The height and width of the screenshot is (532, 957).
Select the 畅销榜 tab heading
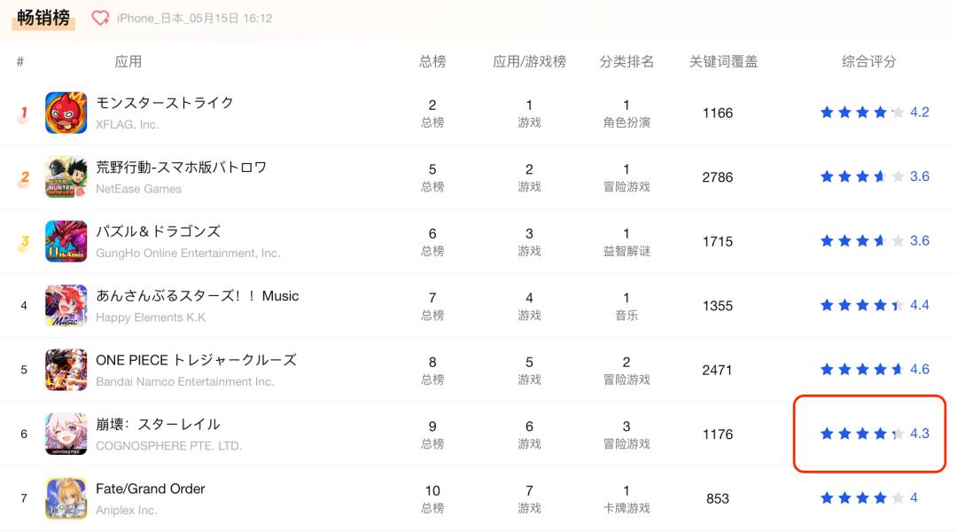point(43,18)
